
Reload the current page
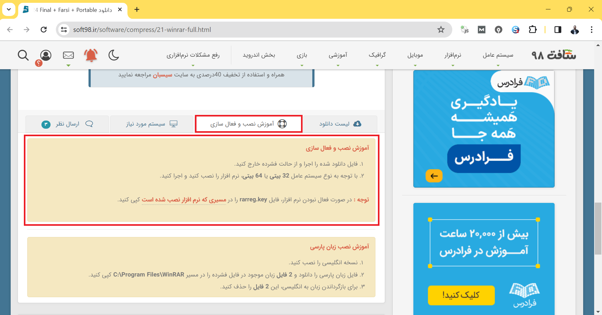(x=44, y=30)
